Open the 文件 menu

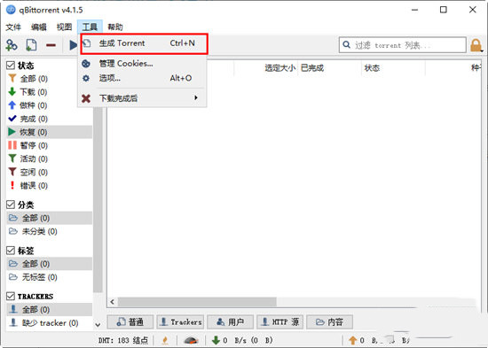point(13,27)
